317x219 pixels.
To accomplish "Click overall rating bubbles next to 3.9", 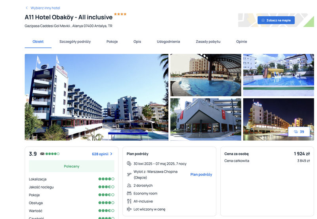I will [52, 154].
